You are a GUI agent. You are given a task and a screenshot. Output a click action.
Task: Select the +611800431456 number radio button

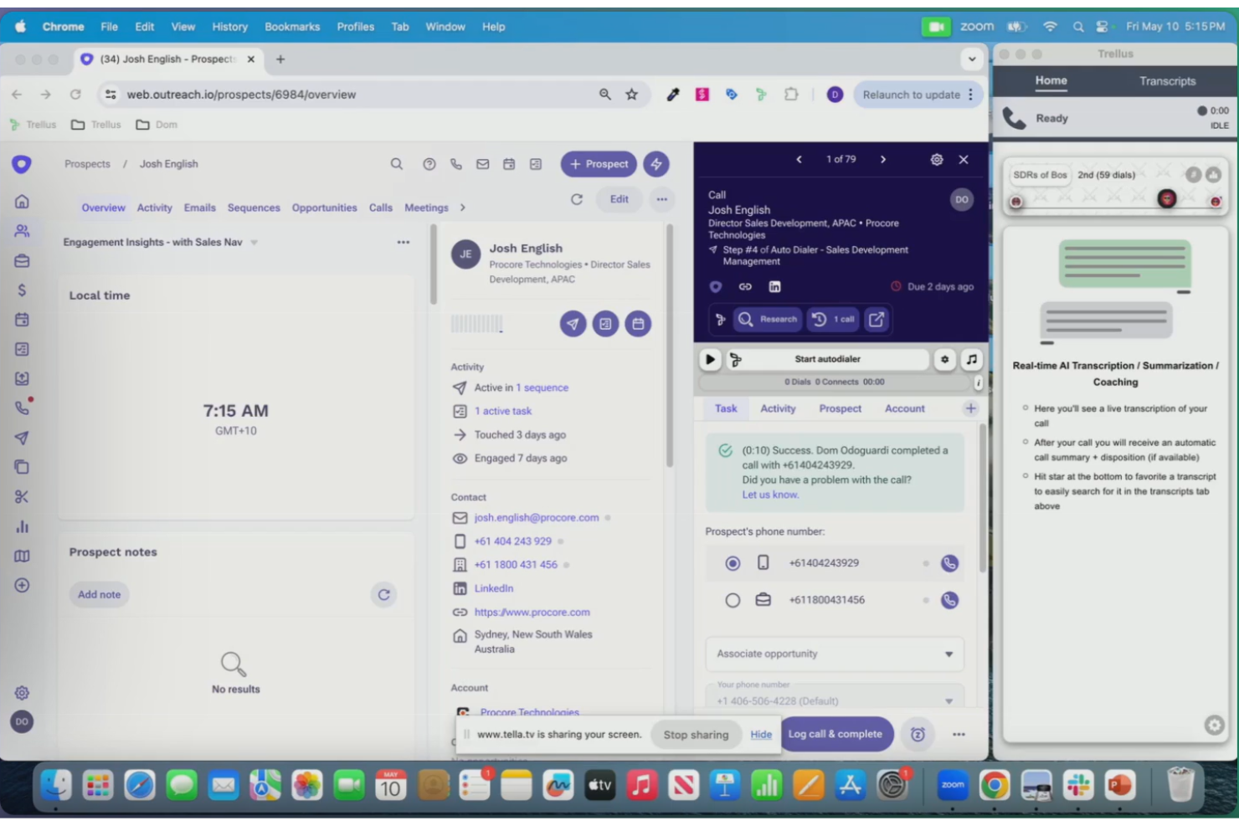coord(733,600)
